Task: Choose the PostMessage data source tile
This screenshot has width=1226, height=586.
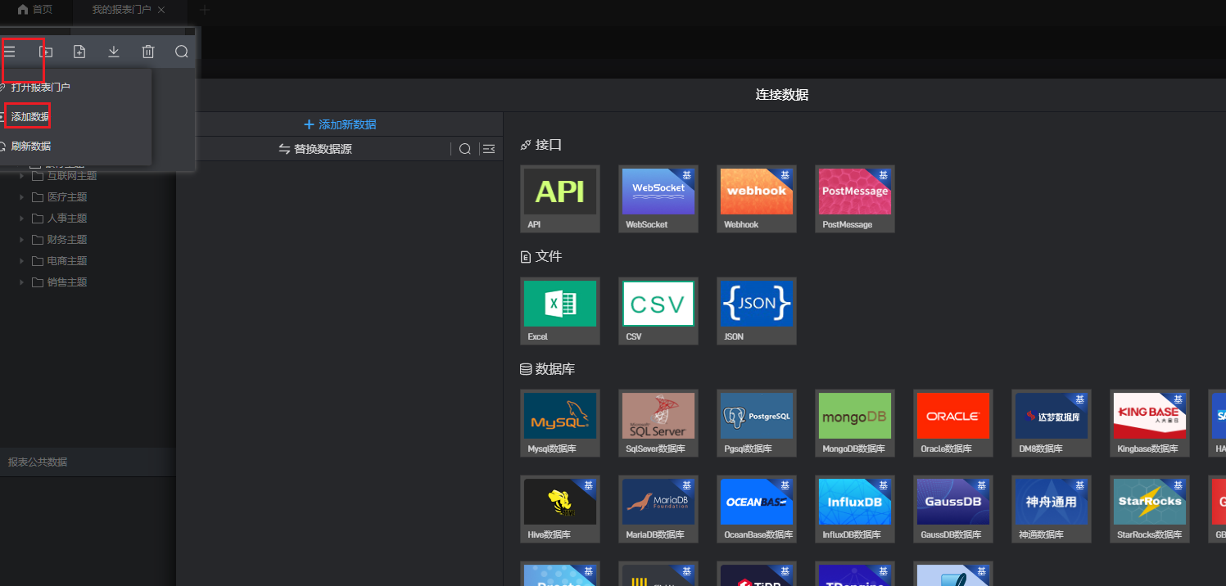Action: (855, 199)
